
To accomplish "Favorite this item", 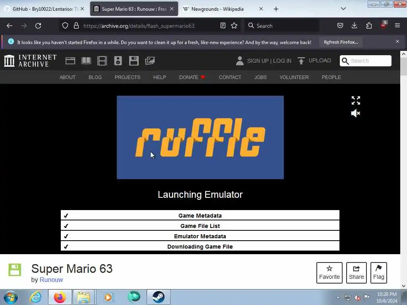I will [329, 272].
